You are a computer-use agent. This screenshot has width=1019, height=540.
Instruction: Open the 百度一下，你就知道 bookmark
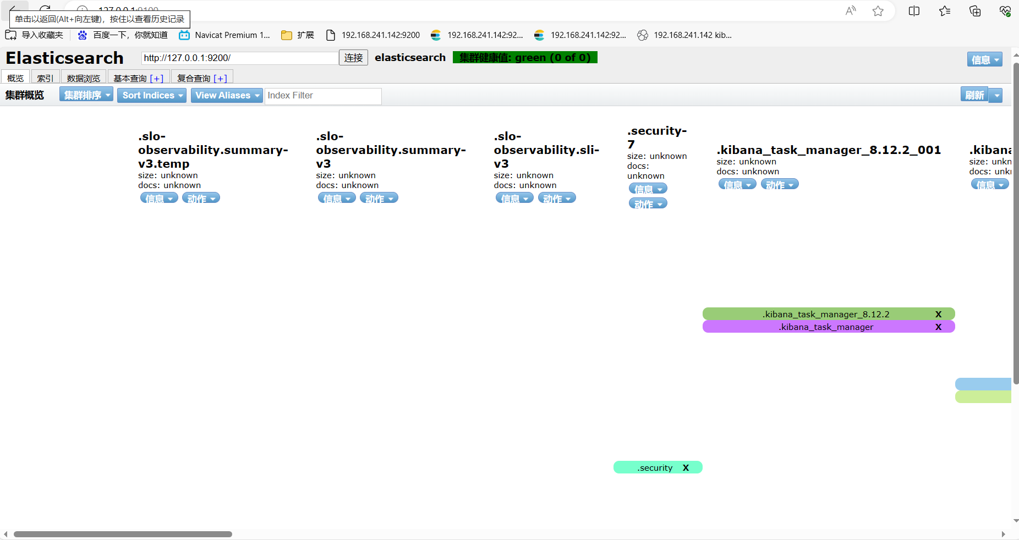123,35
